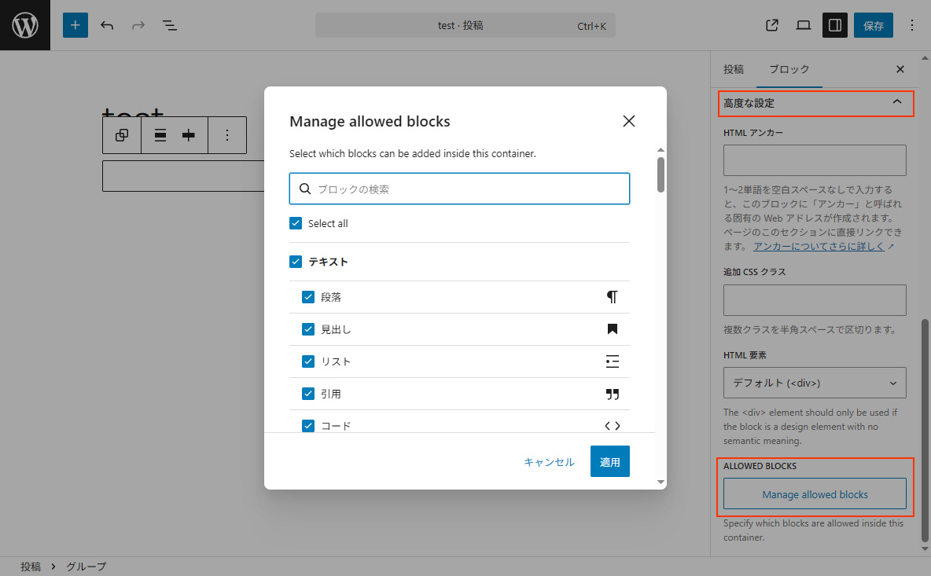Uncheck the Select all checkbox
The height and width of the screenshot is (576, 931).
[x=296, y=223]
